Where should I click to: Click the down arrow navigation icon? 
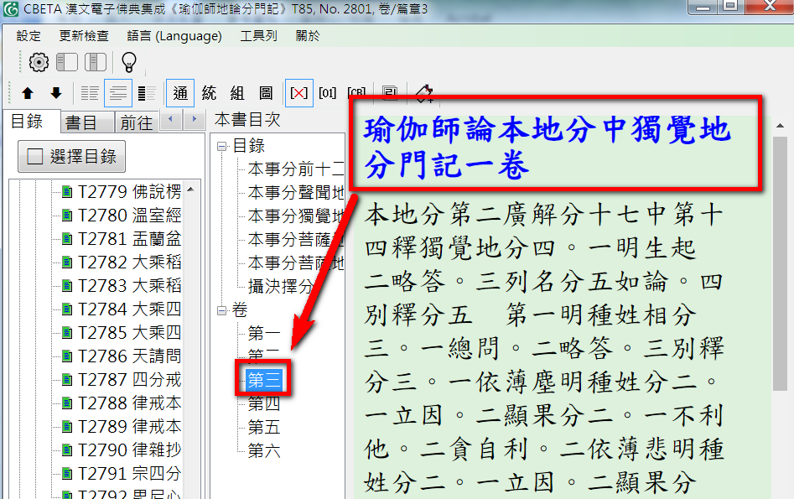56,93
